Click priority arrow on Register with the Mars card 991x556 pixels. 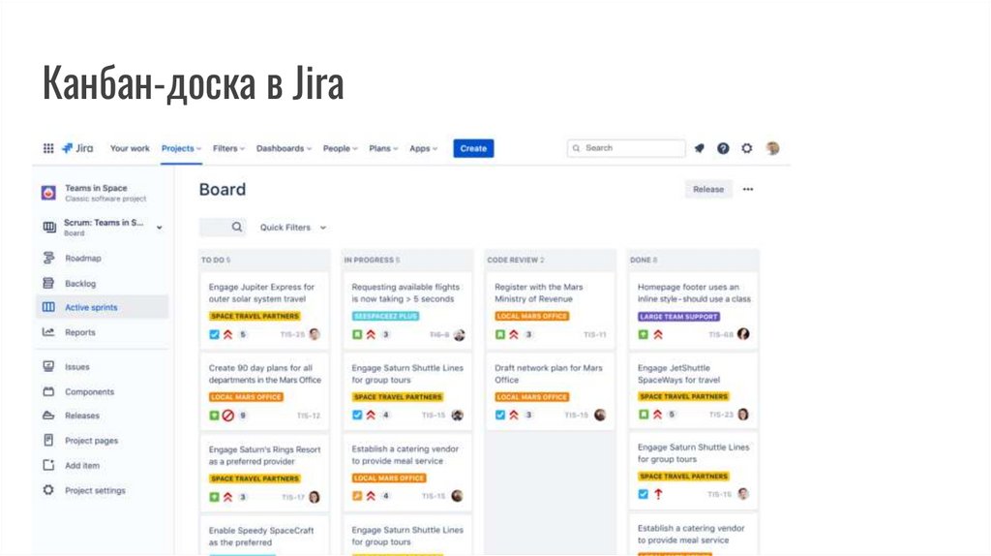515,334
